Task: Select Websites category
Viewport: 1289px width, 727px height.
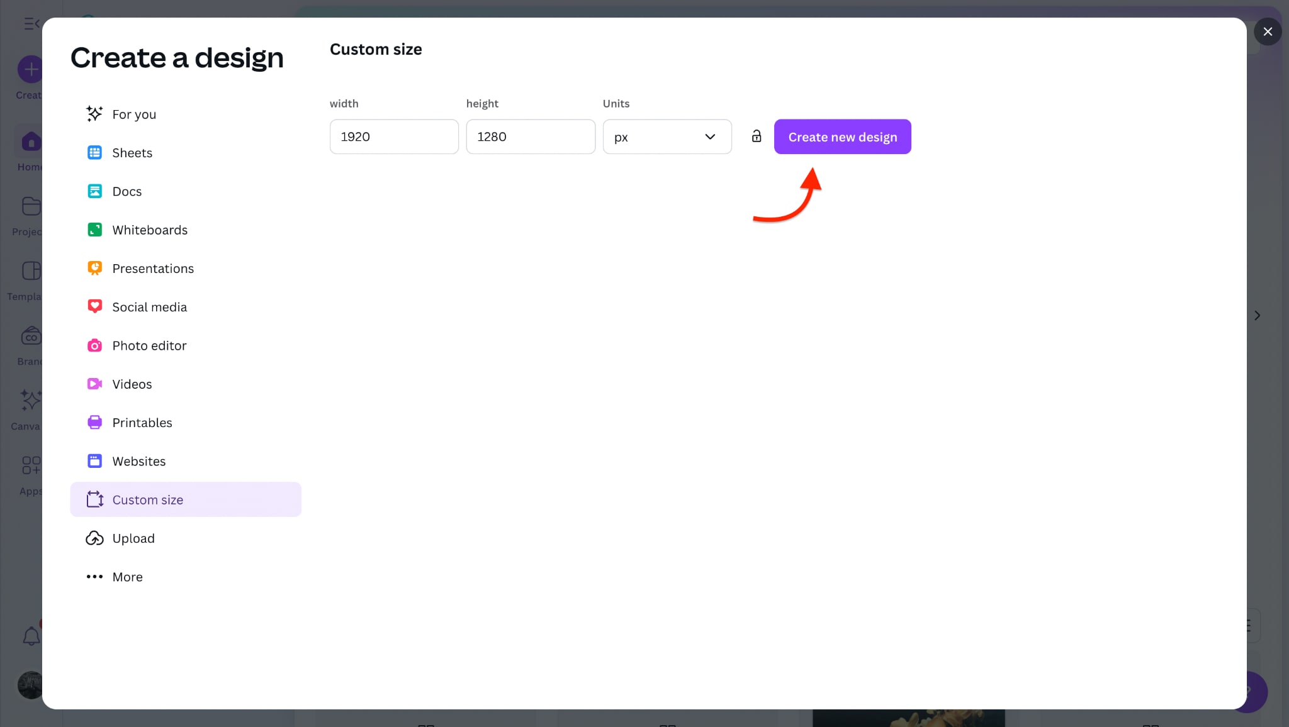Action: tap(186, 461)
